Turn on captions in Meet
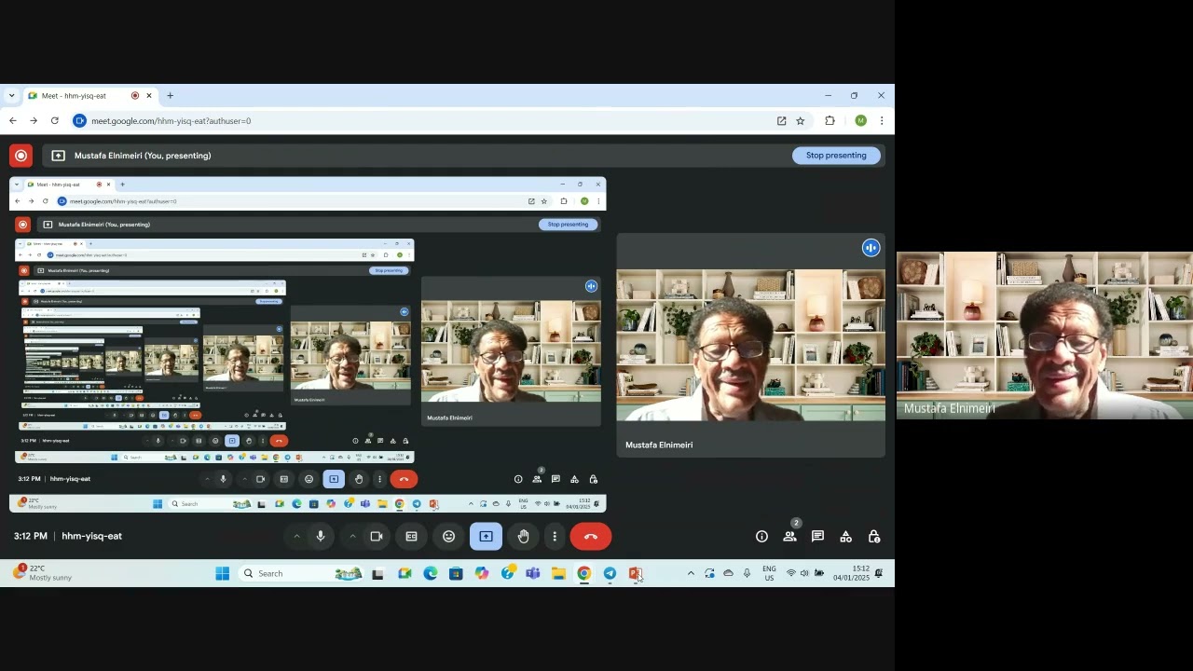The width and height of the screenshot is (1193, 671). tap(411, 537)
